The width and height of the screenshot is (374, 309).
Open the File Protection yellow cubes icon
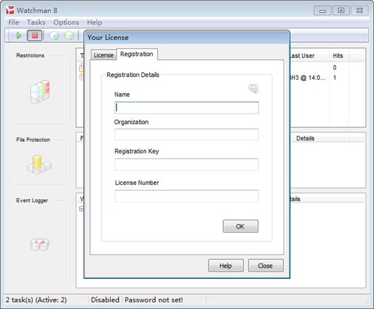pos(39,164)
